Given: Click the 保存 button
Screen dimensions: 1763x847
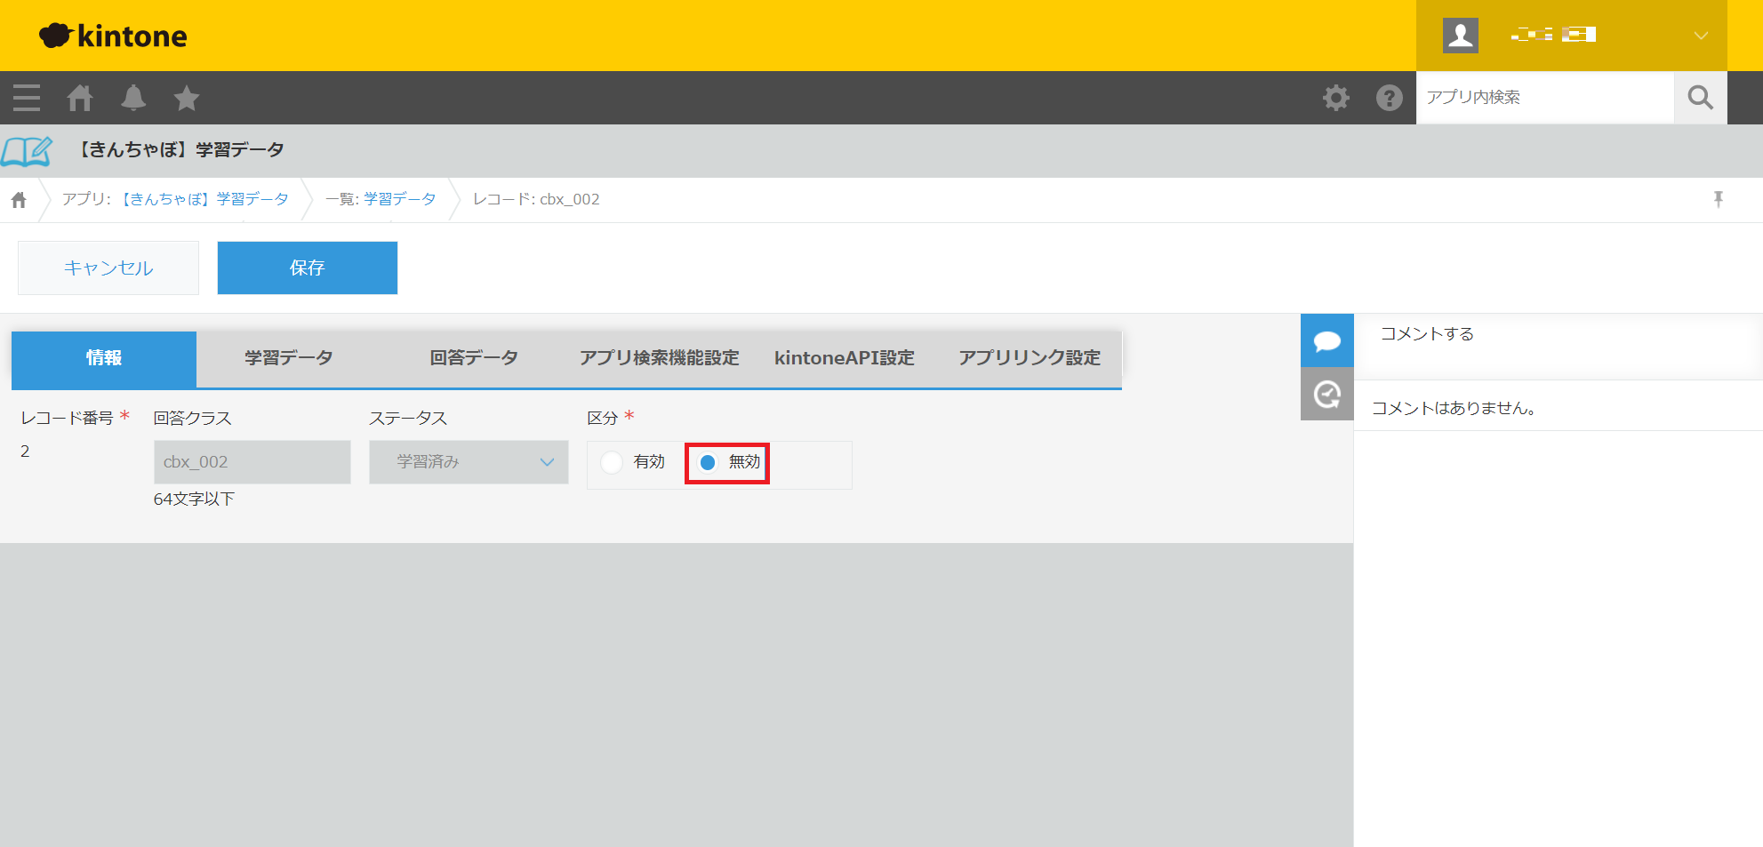Looking at the screenshot, I should coord(307,268).
